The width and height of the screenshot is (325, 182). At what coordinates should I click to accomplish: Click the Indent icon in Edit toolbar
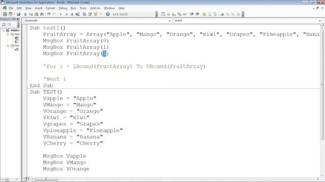(x=192, y=14)
